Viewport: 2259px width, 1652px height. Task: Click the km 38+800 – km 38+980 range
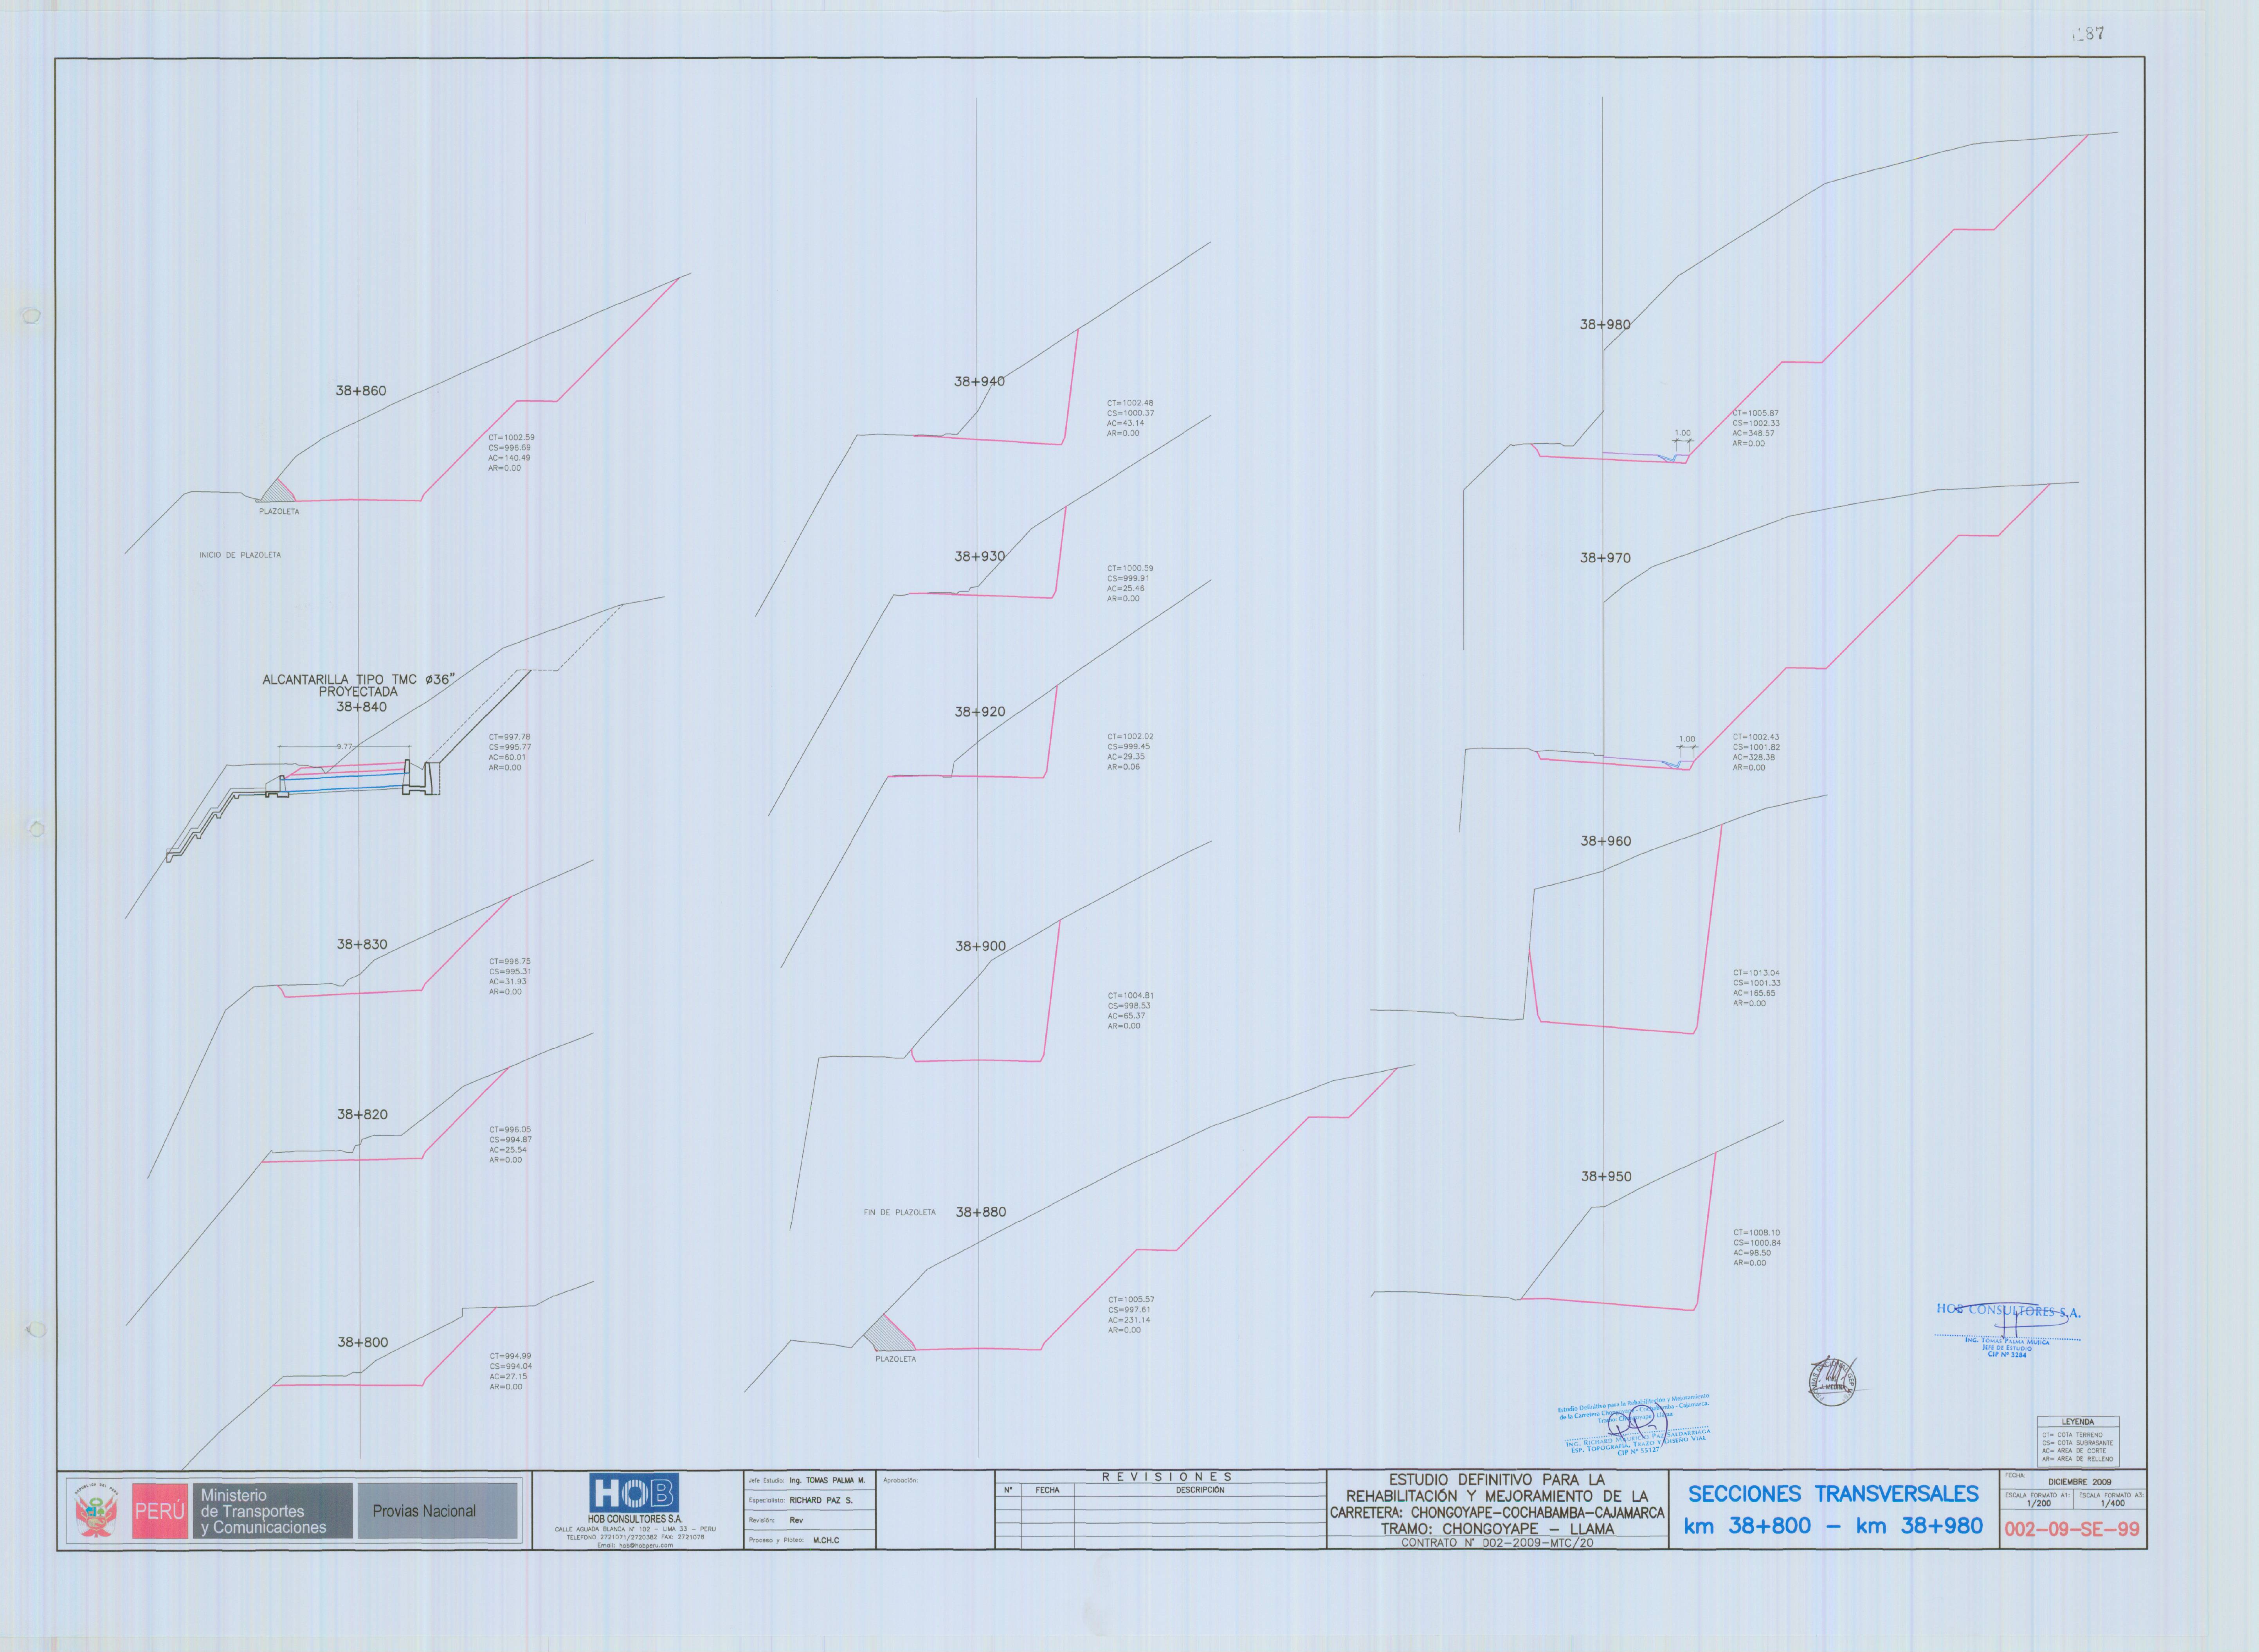point(1833,1526)
